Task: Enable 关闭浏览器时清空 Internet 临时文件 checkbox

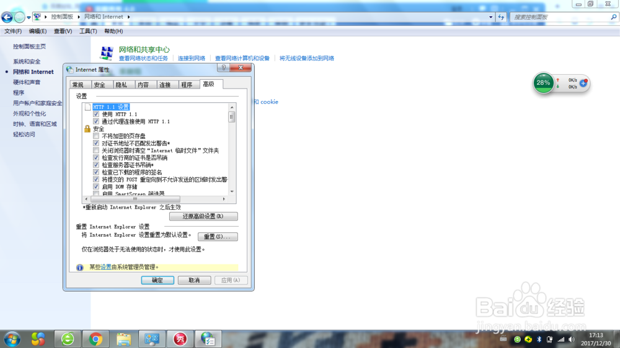Action: pos(96,150)
